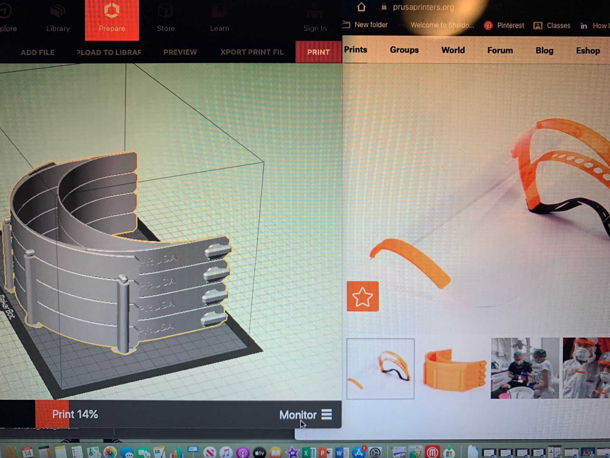Open Preview from the dock
610x458 pixels.
[399, 452]
